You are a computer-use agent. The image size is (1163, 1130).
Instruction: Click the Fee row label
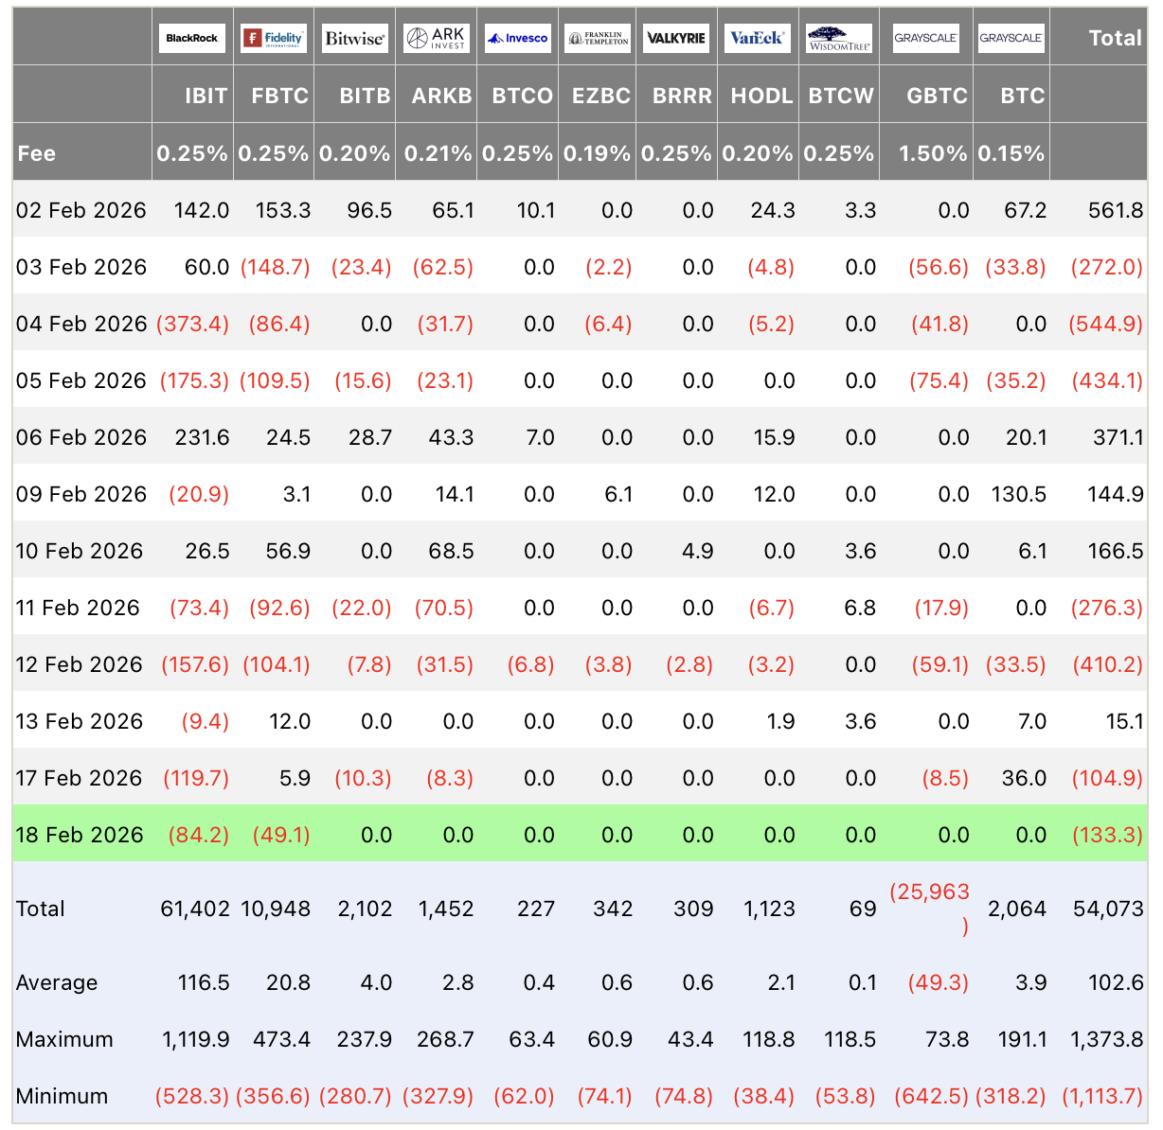36,153
